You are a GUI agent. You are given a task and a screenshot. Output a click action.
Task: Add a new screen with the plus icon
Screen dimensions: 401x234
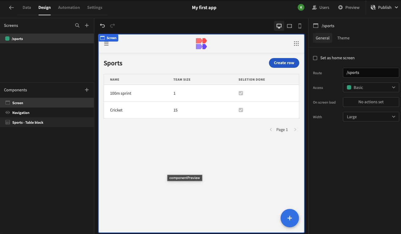(x=86, y=25)
